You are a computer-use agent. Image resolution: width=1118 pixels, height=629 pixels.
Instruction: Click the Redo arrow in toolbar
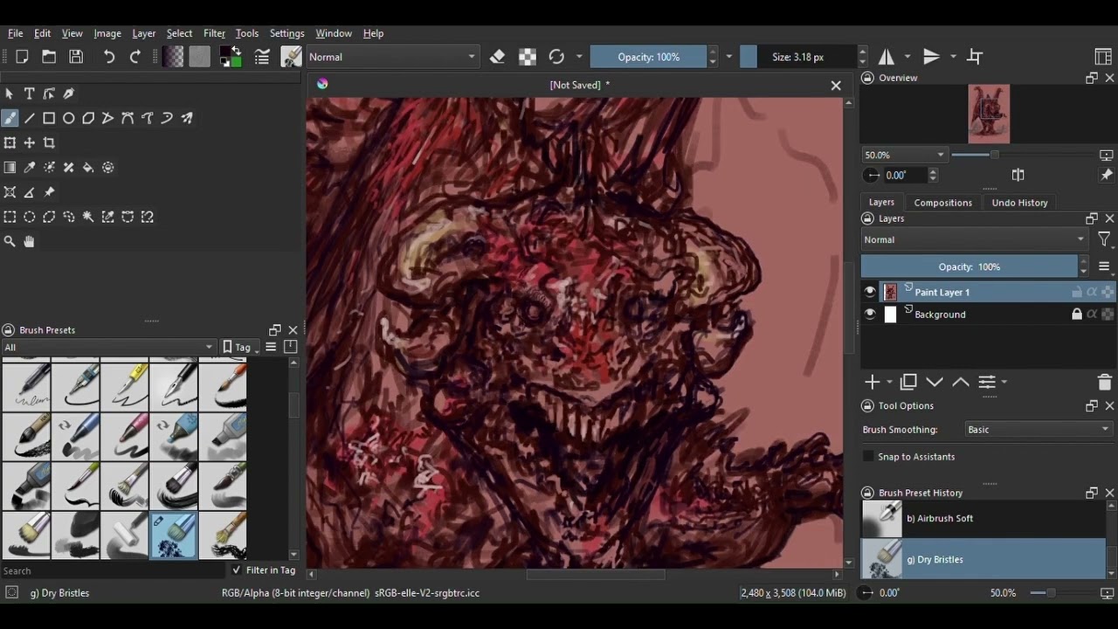tap(135, 57)
